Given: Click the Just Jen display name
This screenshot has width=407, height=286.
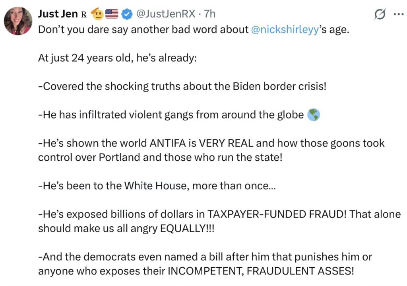Looking at the screenshot, I should (x=58, y=14).
